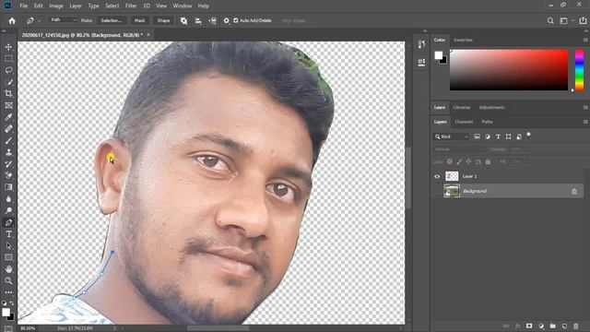Viewport: 590px width, 332px height.
Task: Select the Eyedropper tool
Action: (x=8, y=117)
